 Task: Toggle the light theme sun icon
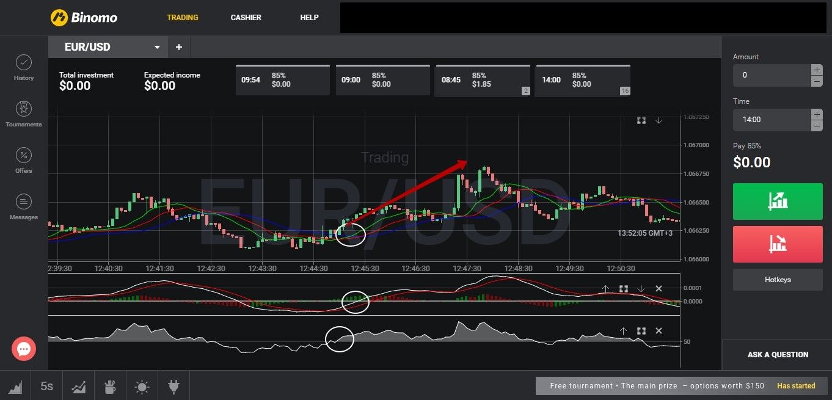click(142, 386)
